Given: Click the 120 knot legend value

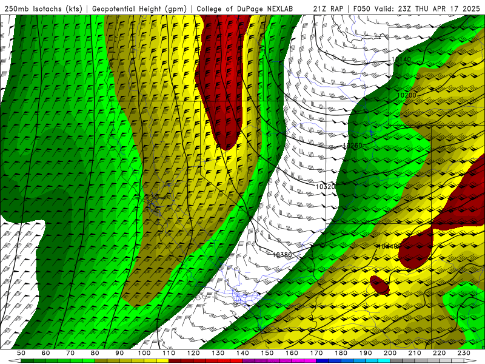Looking at the screenshot, I should [193, 353].
